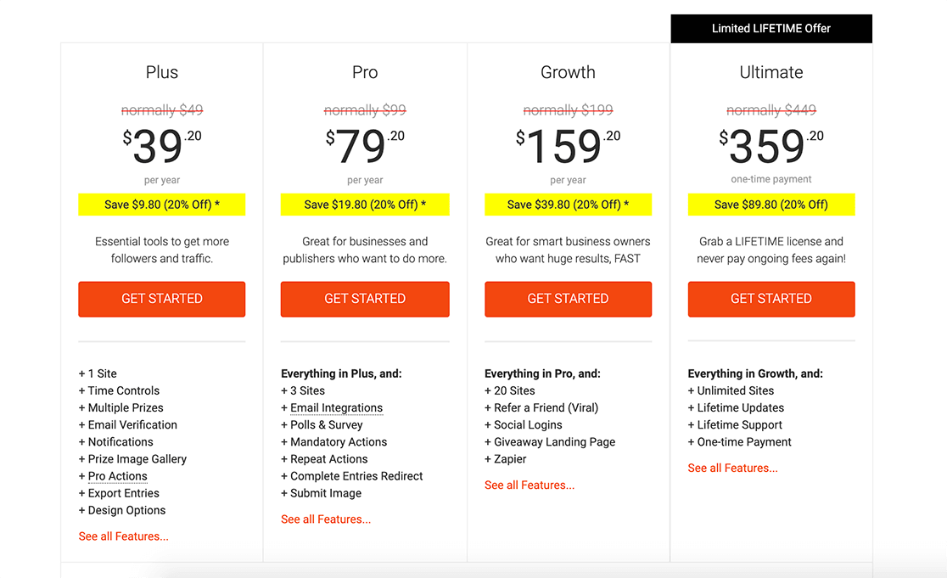
Task: Click GET STARTED under the Ultimate plan
Action: [770, 299]
